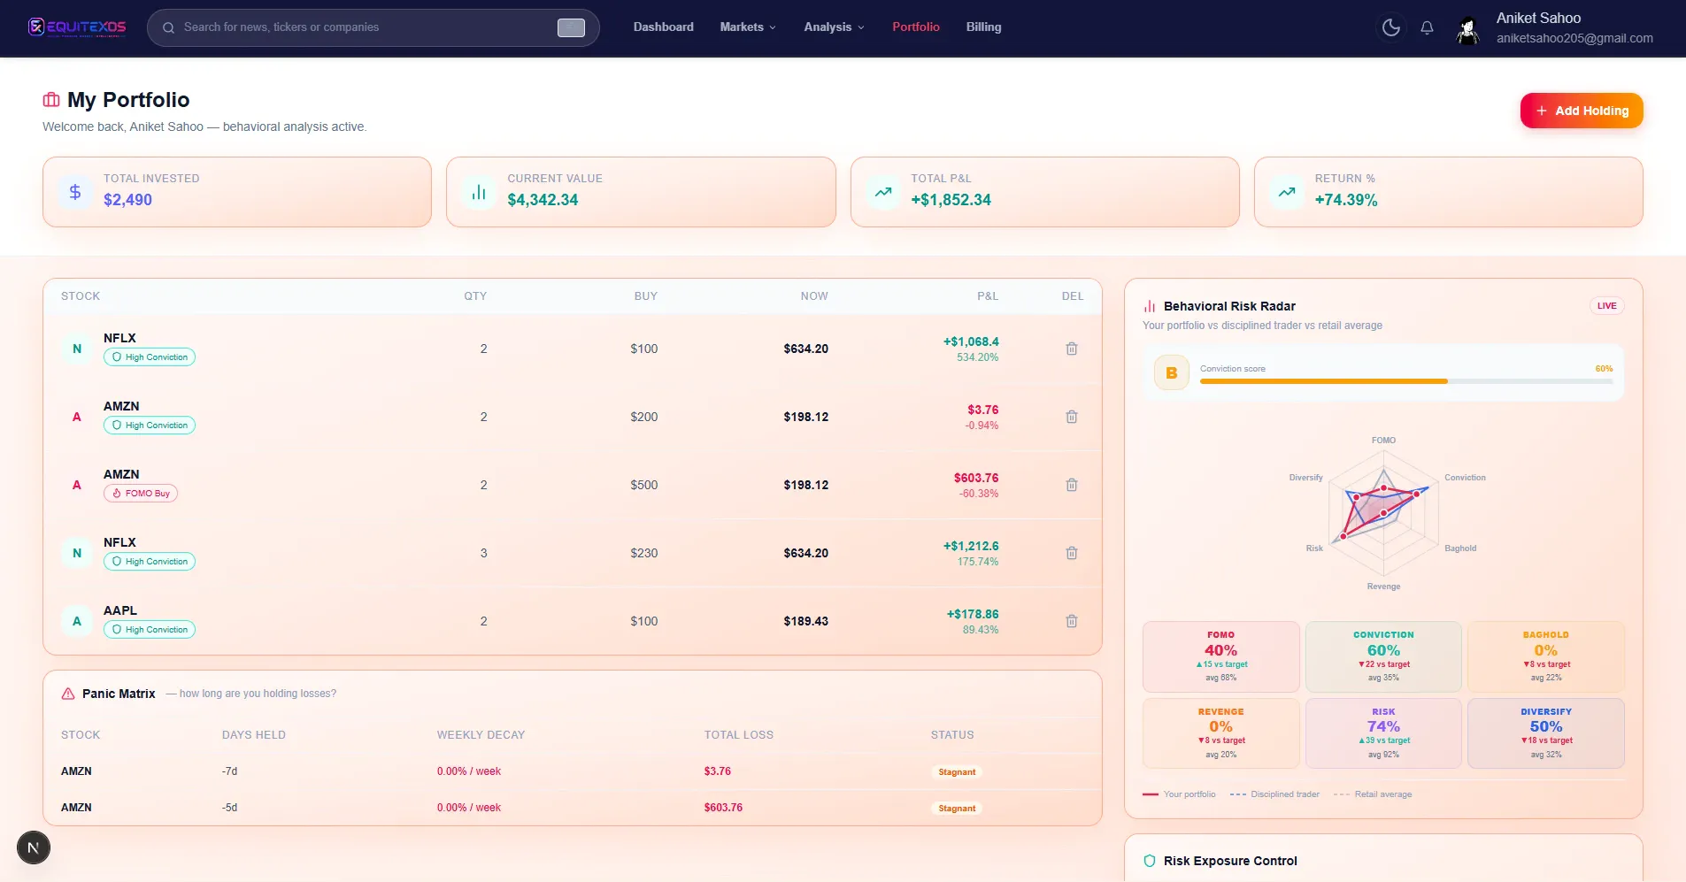Click the DAYS HELD column header
This screenshot has width=1686, height=882.
[x=254, y=735]
